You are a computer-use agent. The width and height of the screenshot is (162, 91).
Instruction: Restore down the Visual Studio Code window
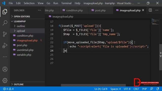coord(148,3)
